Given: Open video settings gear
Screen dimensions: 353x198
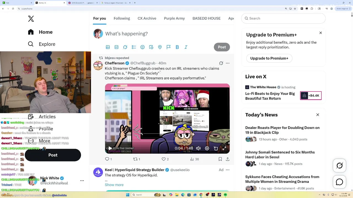Looking at the screenshot, I should pos(207,148).
